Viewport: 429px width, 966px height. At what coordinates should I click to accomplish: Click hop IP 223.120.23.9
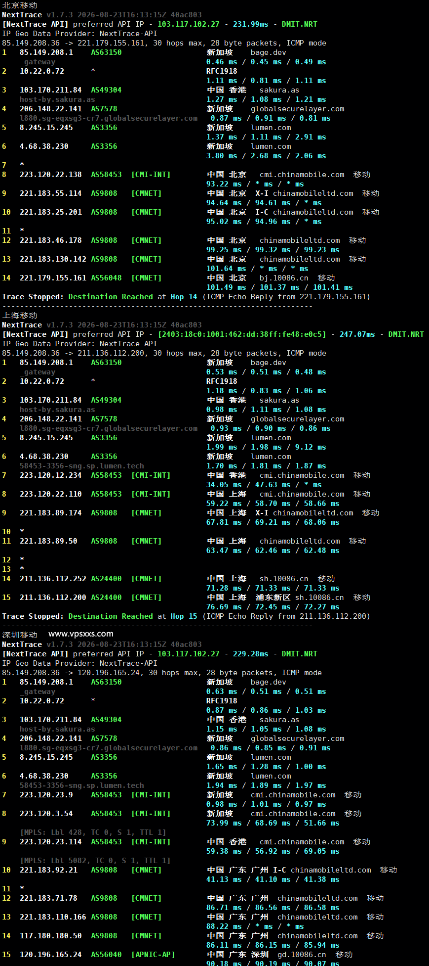[46, 795]
